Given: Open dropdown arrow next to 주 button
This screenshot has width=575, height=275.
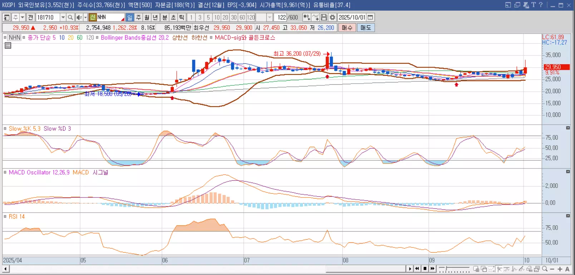Looking at the screenshot, I should [22, 17].
